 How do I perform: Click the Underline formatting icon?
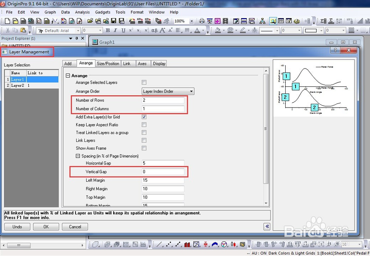click(x=123, y=30)
